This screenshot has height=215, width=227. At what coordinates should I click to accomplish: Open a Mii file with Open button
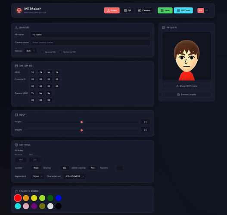click(112, 10)
